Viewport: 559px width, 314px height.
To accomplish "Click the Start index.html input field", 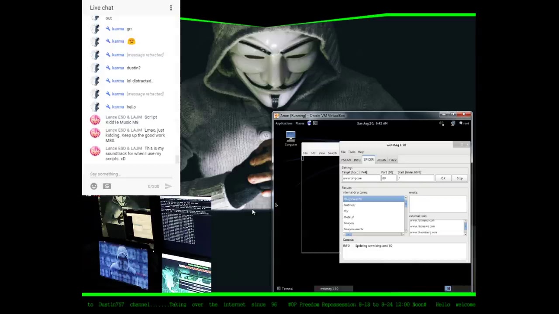I will pos(415,178).
